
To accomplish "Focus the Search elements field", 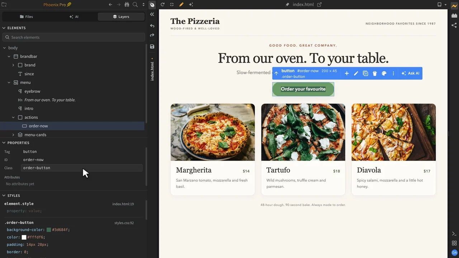I will (74, 37).
